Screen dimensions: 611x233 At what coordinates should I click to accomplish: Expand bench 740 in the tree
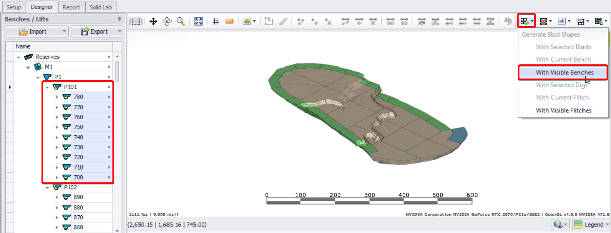pos(57,137)
